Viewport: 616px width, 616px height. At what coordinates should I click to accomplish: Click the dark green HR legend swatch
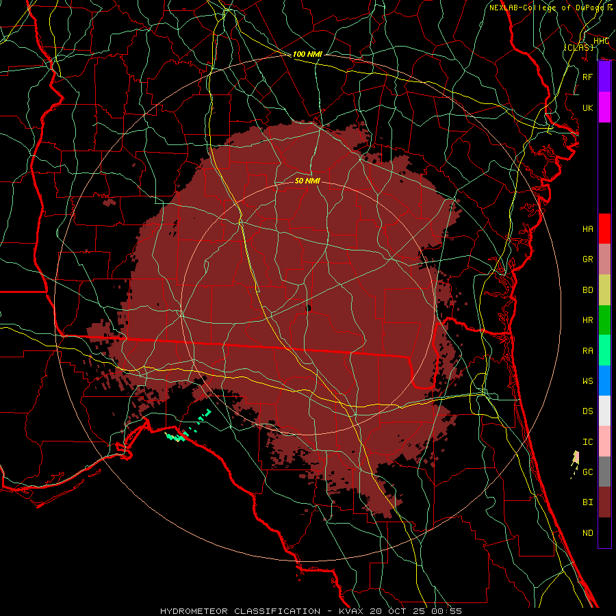coord(604,320)
